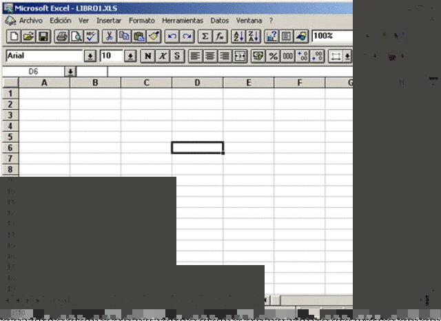The height and width of the screenshot is (321, 441).
Task: Click the Paste clipboard icon
Action: 139,37
